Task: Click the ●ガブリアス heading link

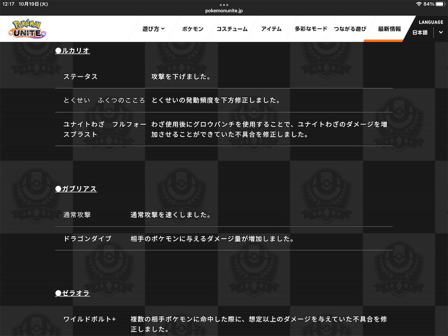Action: 76,189
